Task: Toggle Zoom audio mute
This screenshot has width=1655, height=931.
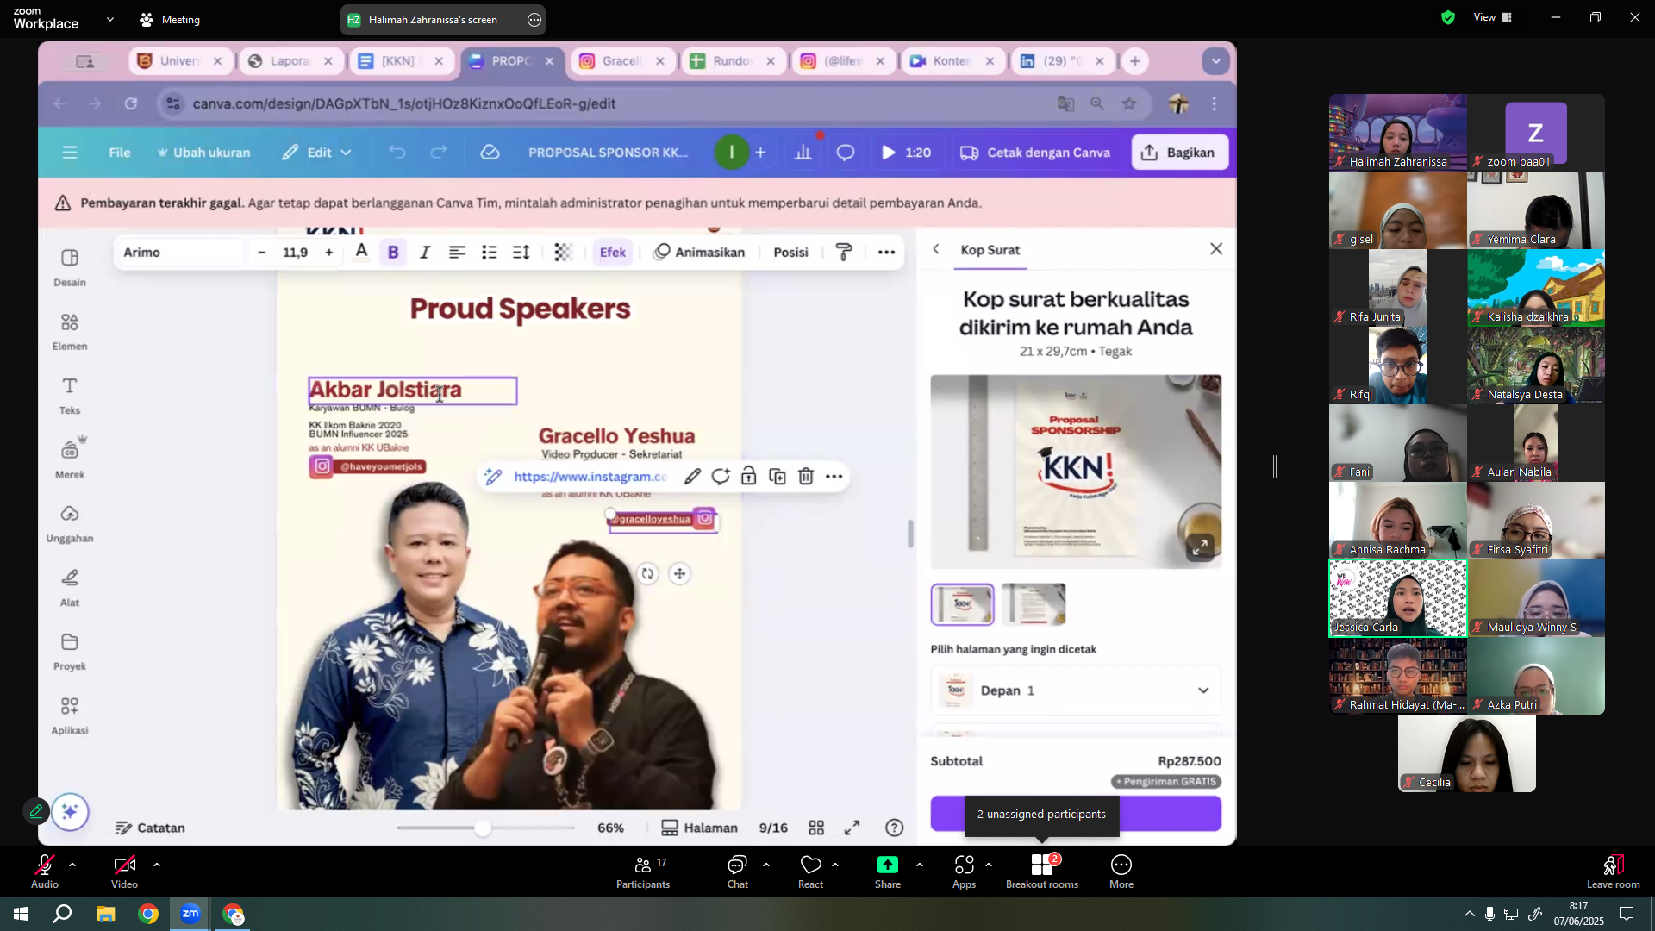Action: (x=45, y=872)
